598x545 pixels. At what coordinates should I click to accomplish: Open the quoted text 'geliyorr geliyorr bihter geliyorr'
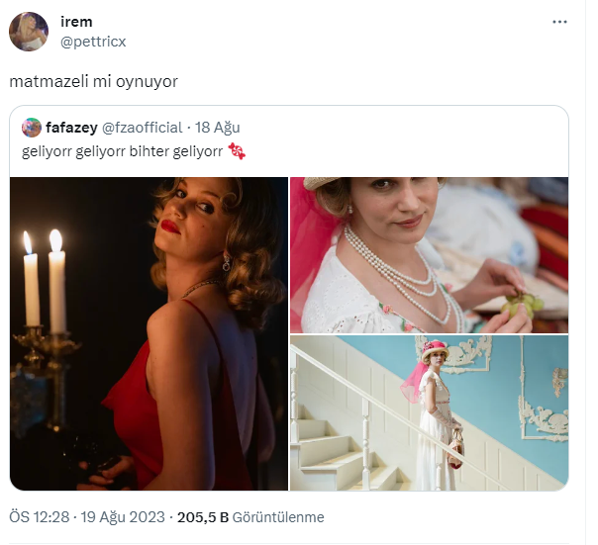point(121,150)
